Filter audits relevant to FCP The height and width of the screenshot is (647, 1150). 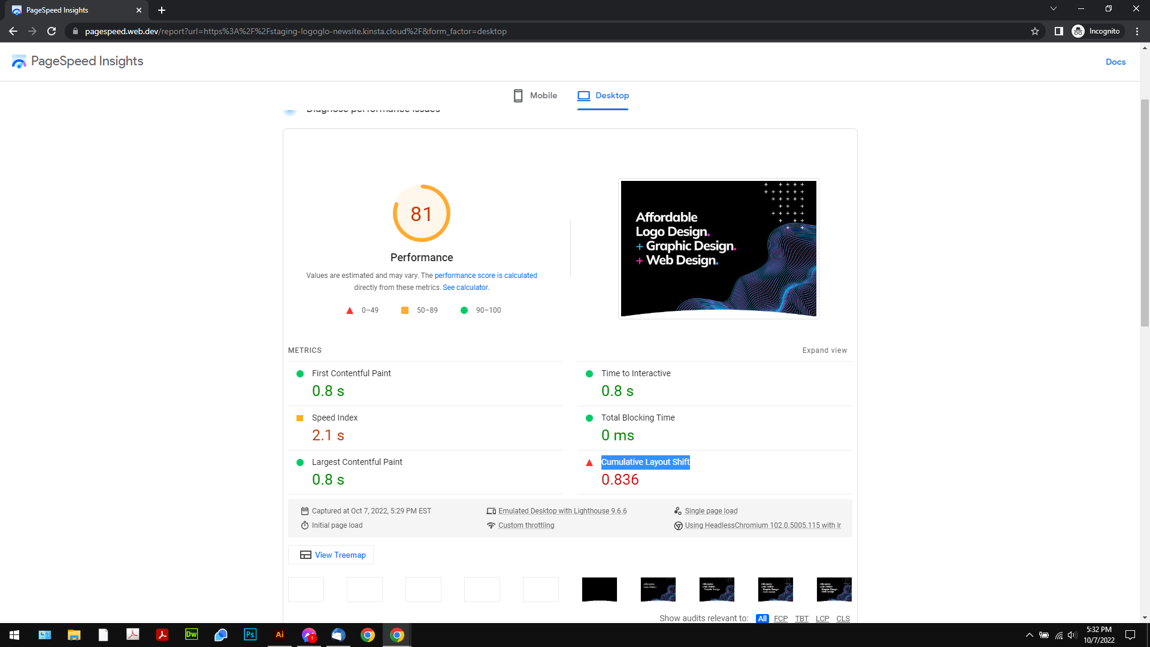pyautogui.click(x=780, y=618)
